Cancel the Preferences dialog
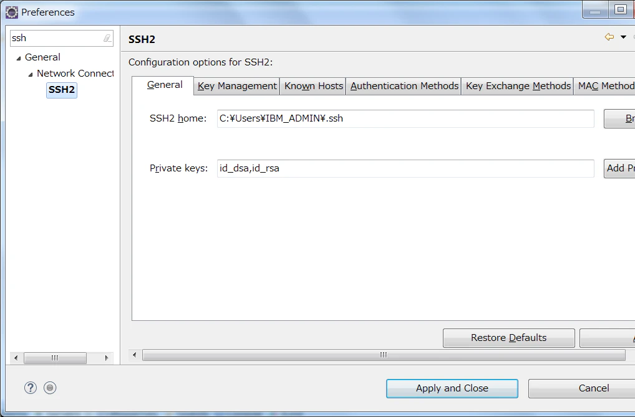 [582, 389]
